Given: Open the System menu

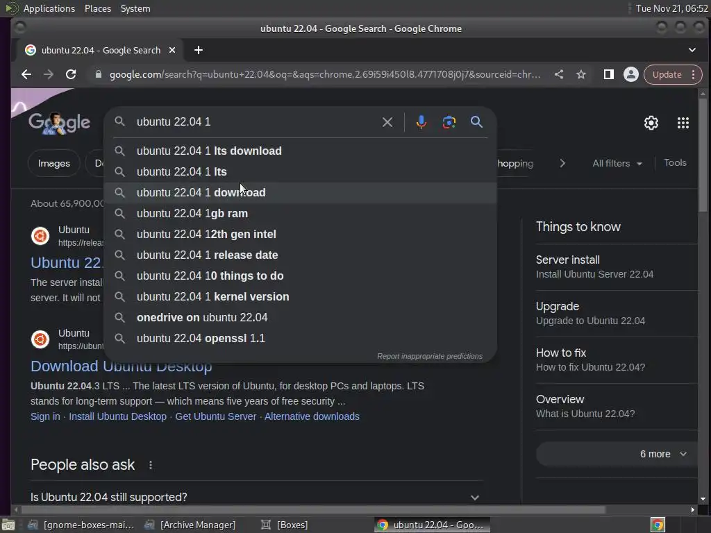Looking at the screenshot, I should (135, 8).
